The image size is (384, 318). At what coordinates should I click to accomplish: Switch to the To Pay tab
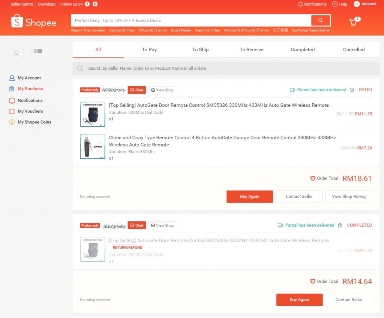point(149,49)
